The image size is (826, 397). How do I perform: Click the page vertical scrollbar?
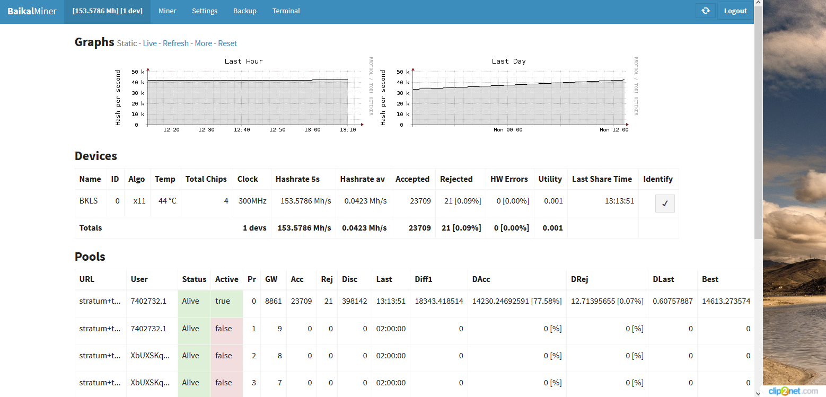click(x=758, y=133)
